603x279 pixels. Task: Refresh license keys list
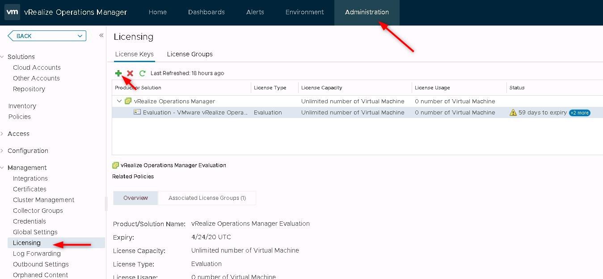coord(142,73)
